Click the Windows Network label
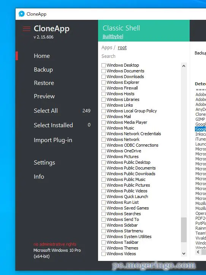Screen dimensions: 206x275 [x=123, y=139]
